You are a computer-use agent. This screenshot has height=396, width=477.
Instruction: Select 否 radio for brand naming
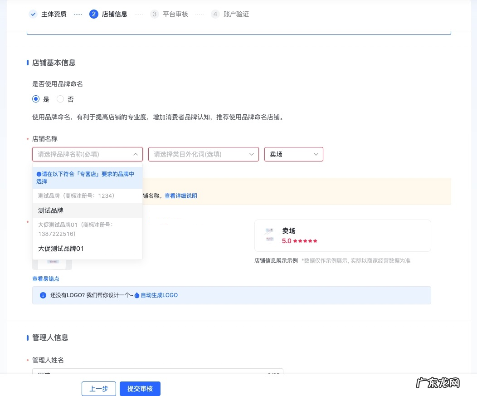(60, 99)
